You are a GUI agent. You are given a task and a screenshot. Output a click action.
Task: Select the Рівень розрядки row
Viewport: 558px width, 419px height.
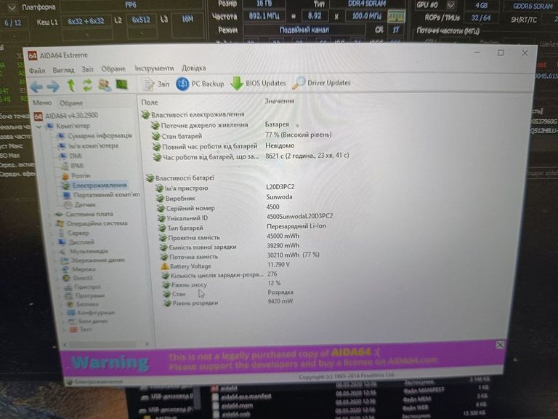[228, 302]
